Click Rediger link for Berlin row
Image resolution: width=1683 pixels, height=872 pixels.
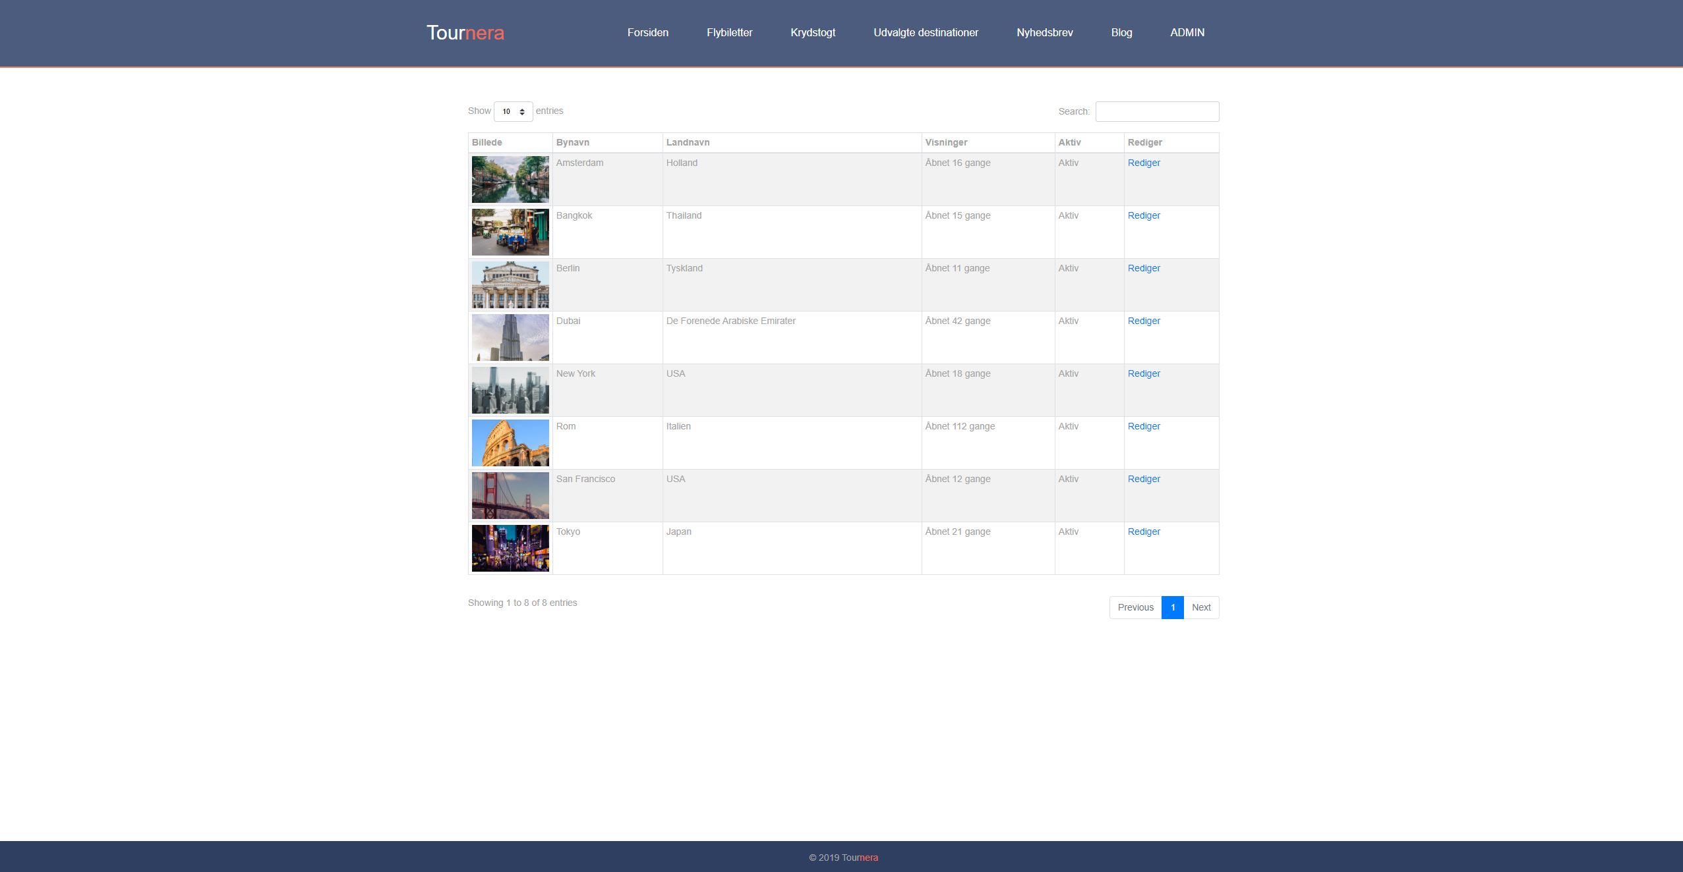1144,268
